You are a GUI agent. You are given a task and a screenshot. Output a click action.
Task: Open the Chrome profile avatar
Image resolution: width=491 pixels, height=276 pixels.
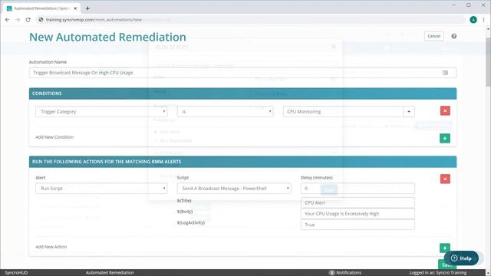[473, 20]
